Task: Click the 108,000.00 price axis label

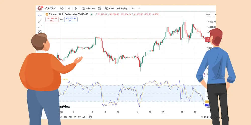Action: pyautogui.click(x=211, y=22)
